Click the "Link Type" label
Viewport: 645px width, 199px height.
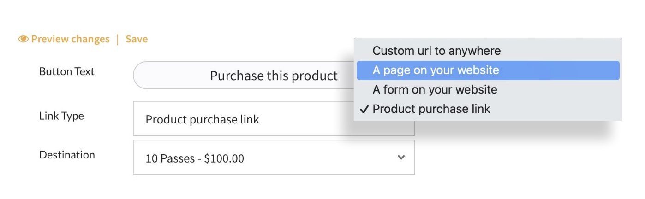(x=61, y=116)
